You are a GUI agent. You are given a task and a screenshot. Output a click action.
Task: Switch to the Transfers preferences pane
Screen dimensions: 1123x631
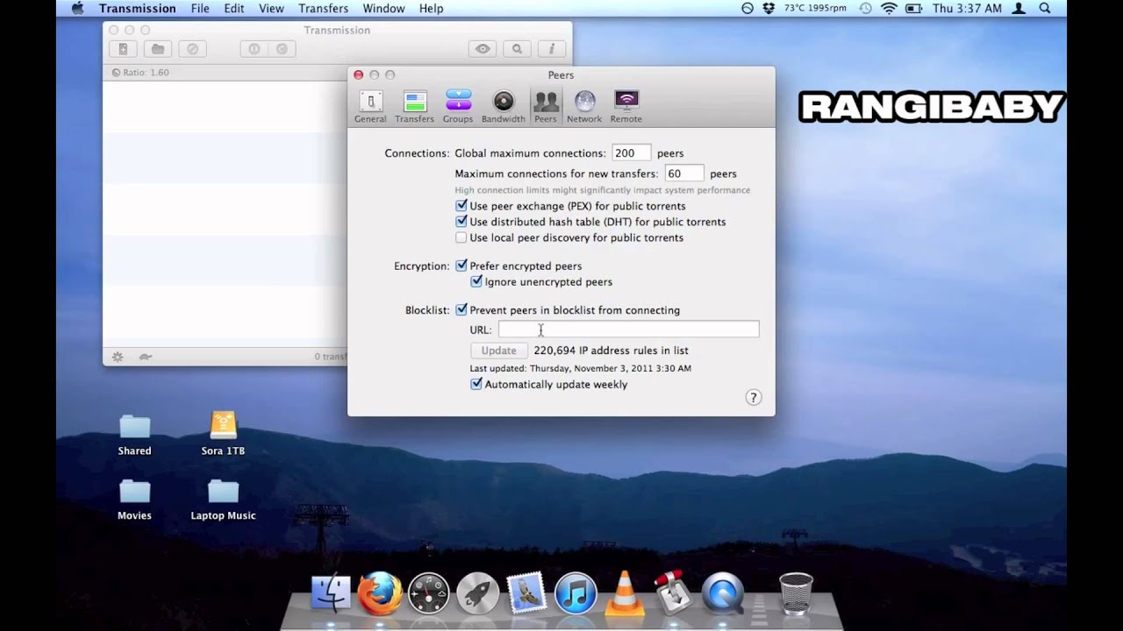coord(414,107)
